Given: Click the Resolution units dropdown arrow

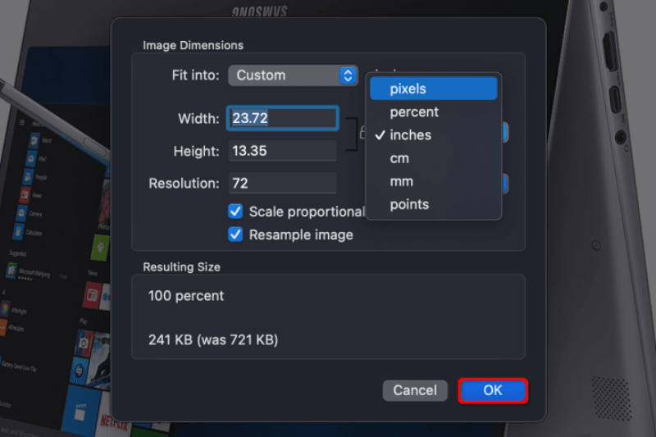Looking at the screenshot, I should coord(505,184).
